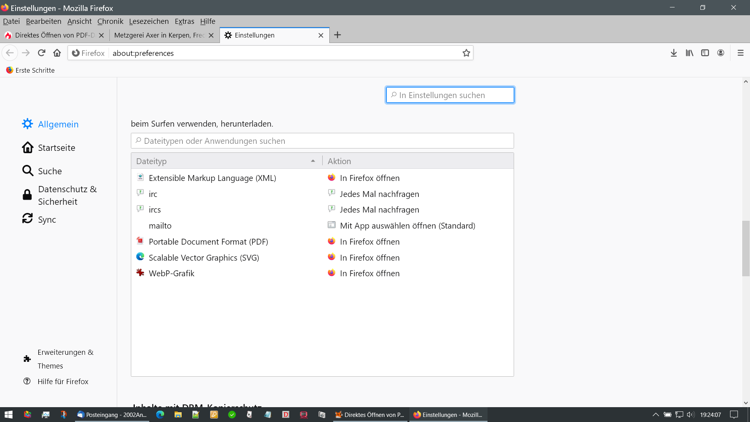
Task: Open Windows Start menu
Action: 9,415
